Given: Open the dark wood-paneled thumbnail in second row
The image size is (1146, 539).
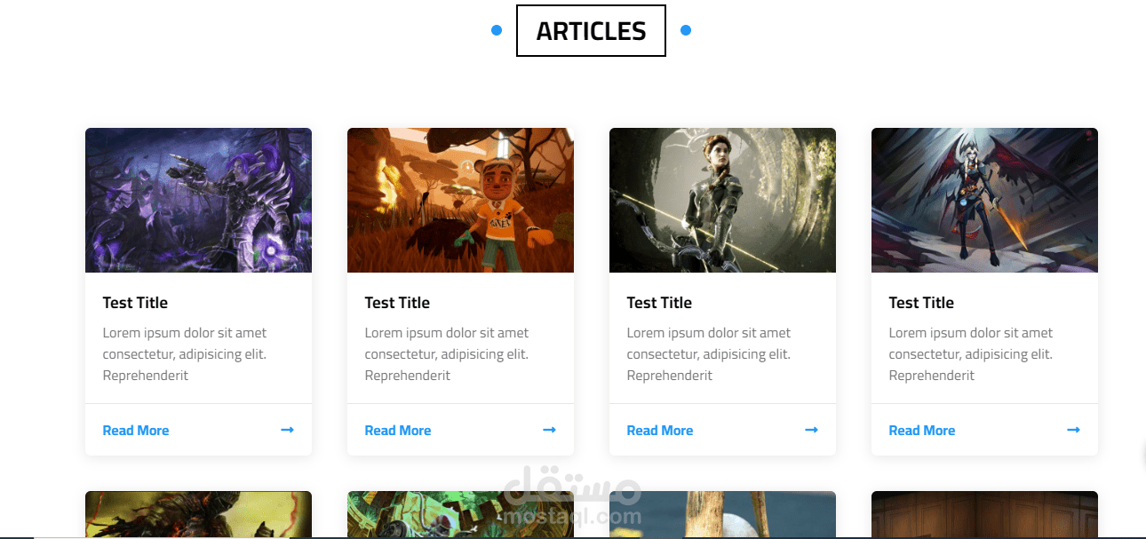Looking at the screenshot, I should point(984,514).
